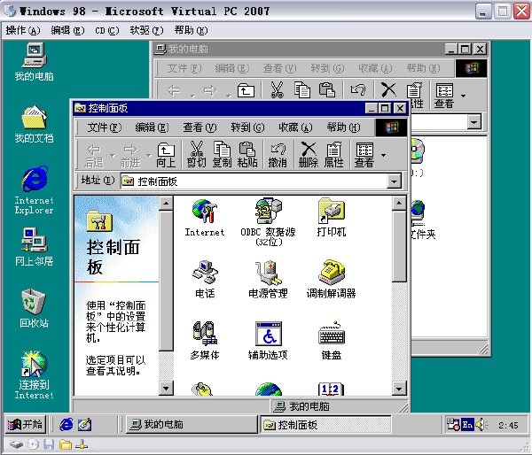Image resolution: width=532 pixels, height=455 pixels.
Task: Open 帮助(H) menu in 控制面板
Action: pyautogui.click(x=343, y=127)
